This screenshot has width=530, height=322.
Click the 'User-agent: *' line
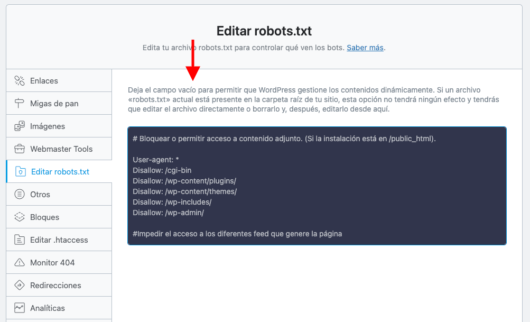point(156,160)
